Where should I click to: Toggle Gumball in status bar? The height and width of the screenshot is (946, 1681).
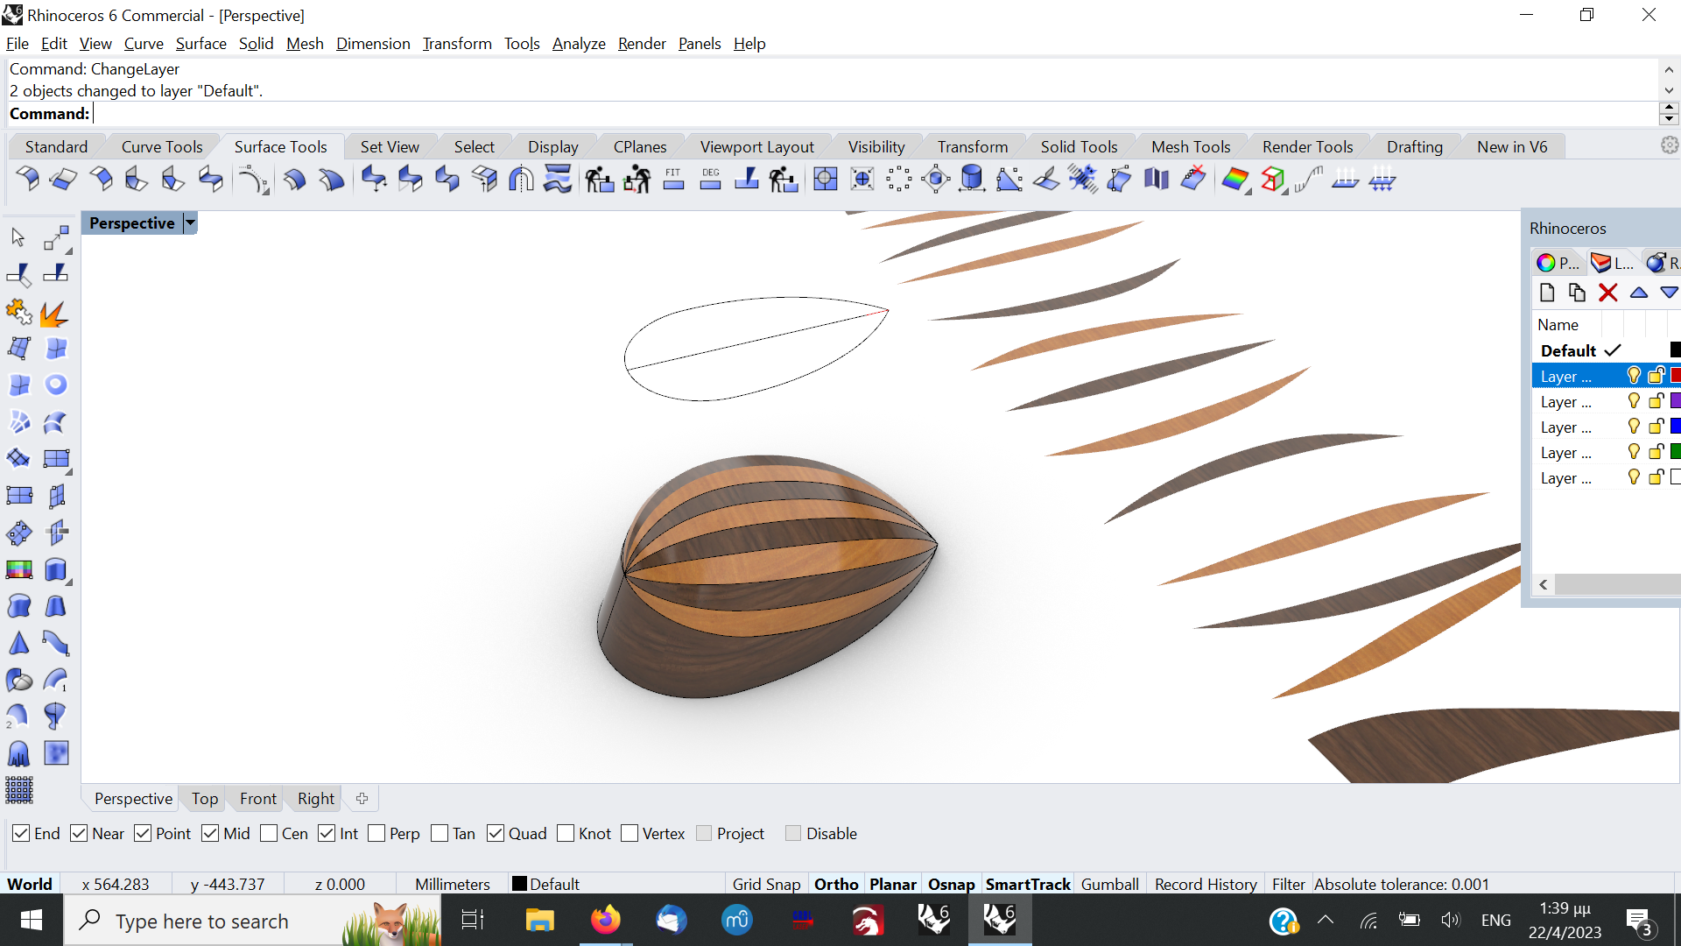[x=1109, y=884]
